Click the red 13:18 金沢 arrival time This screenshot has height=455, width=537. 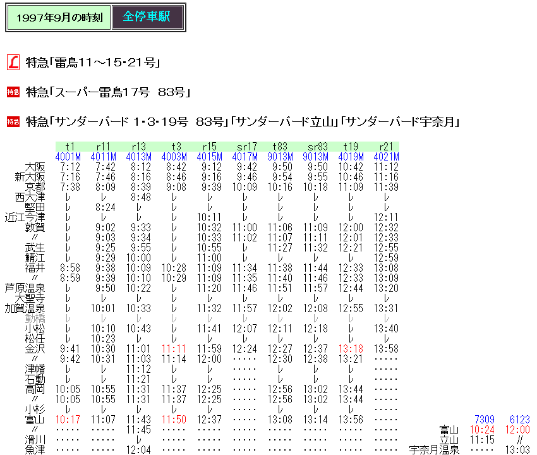[351, 349]
